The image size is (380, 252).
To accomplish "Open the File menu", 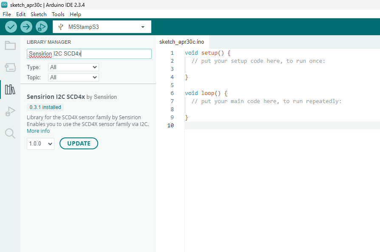I will coord(7,14).
